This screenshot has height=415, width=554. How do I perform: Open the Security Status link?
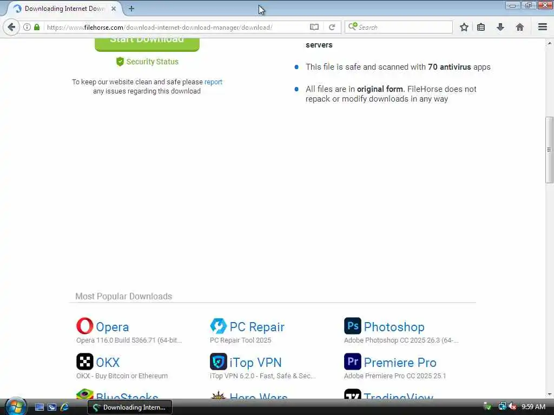click(x=152, y=62)
